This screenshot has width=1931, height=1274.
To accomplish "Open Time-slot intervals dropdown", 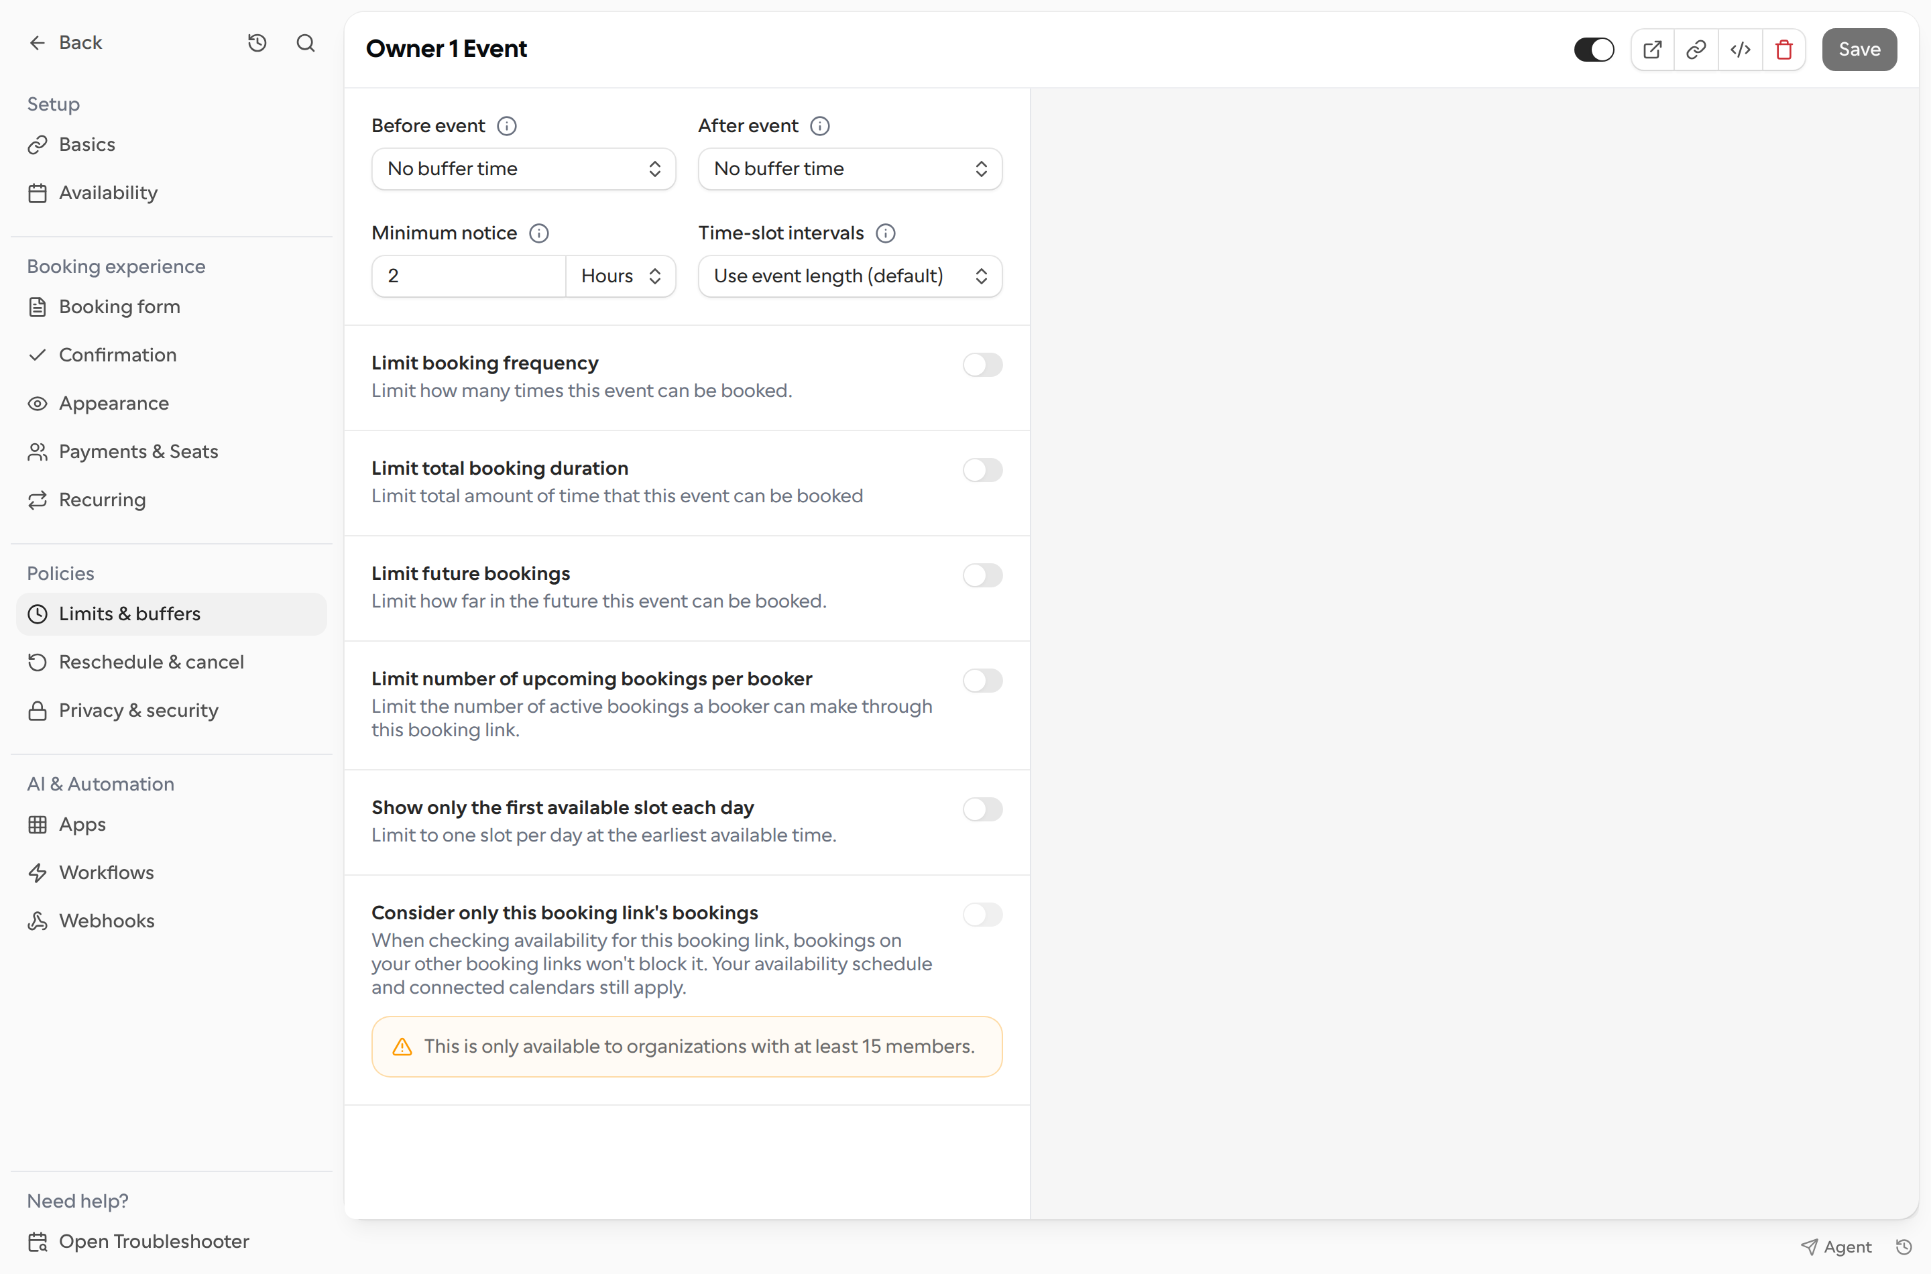I will (x=850, y=276).
